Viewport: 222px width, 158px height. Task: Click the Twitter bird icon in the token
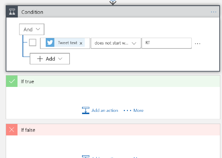tap(50, 43)
